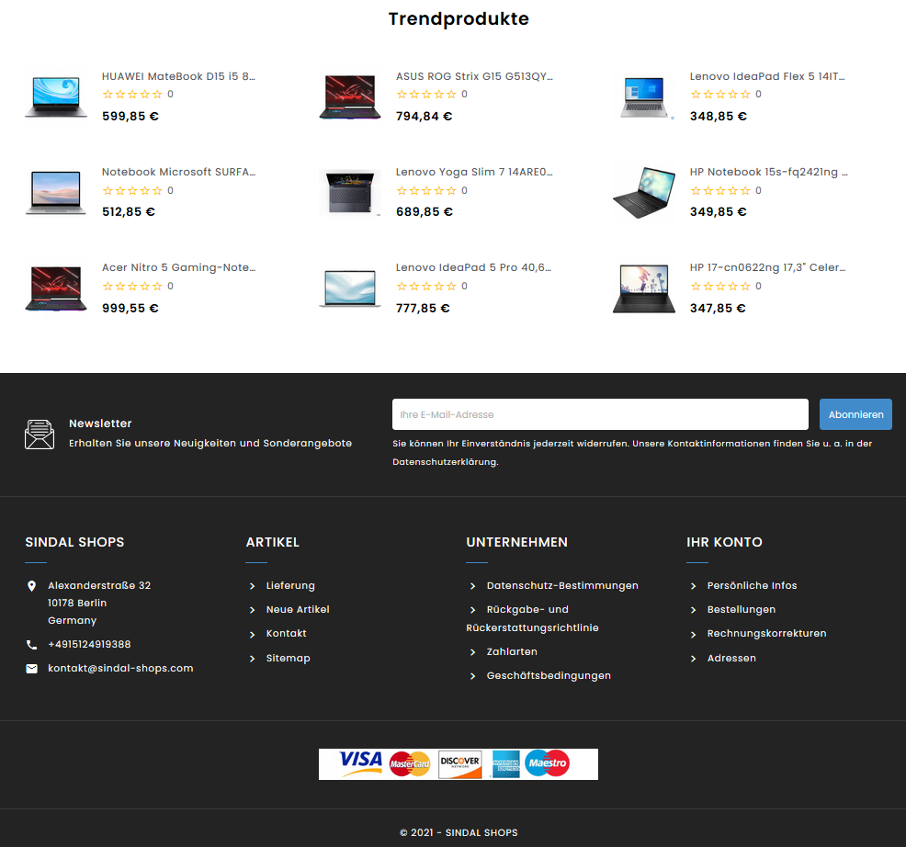Image resolution: width=906 pixels, height=847 pixels.
Task: Click the star rating of ASUS ROG Strix G15
Action: [x=426, y=95]
